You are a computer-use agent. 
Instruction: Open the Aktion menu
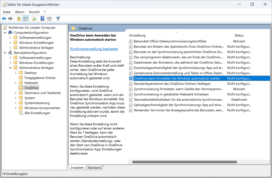click(19, 12)
